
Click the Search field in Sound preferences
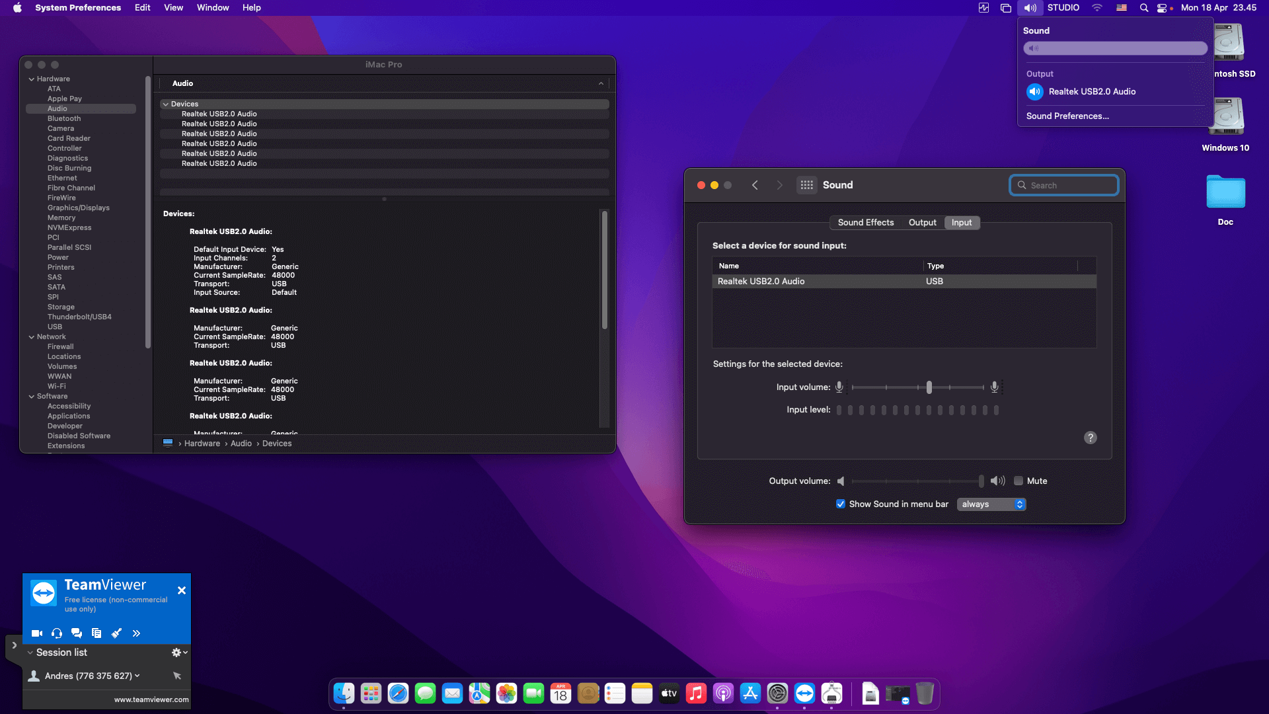coord(1064,186)
